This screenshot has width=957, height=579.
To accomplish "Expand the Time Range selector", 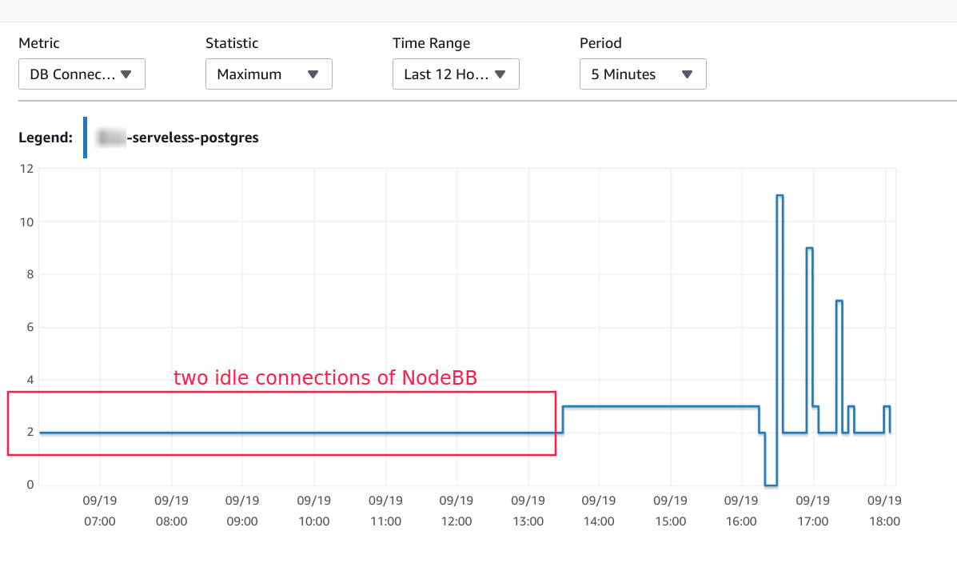I will 456,74.
